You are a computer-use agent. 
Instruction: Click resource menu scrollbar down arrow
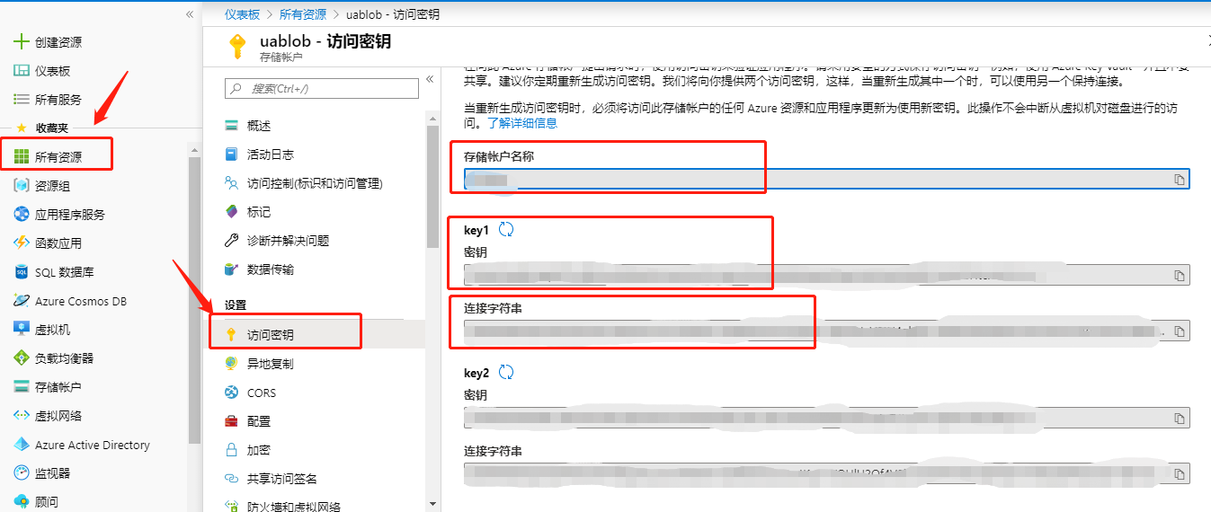click(432, 503)
